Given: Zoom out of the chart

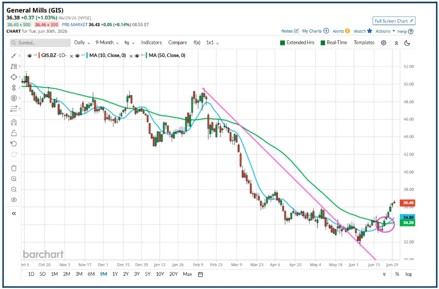Looking at the screenshot, I should click(14, 190).
